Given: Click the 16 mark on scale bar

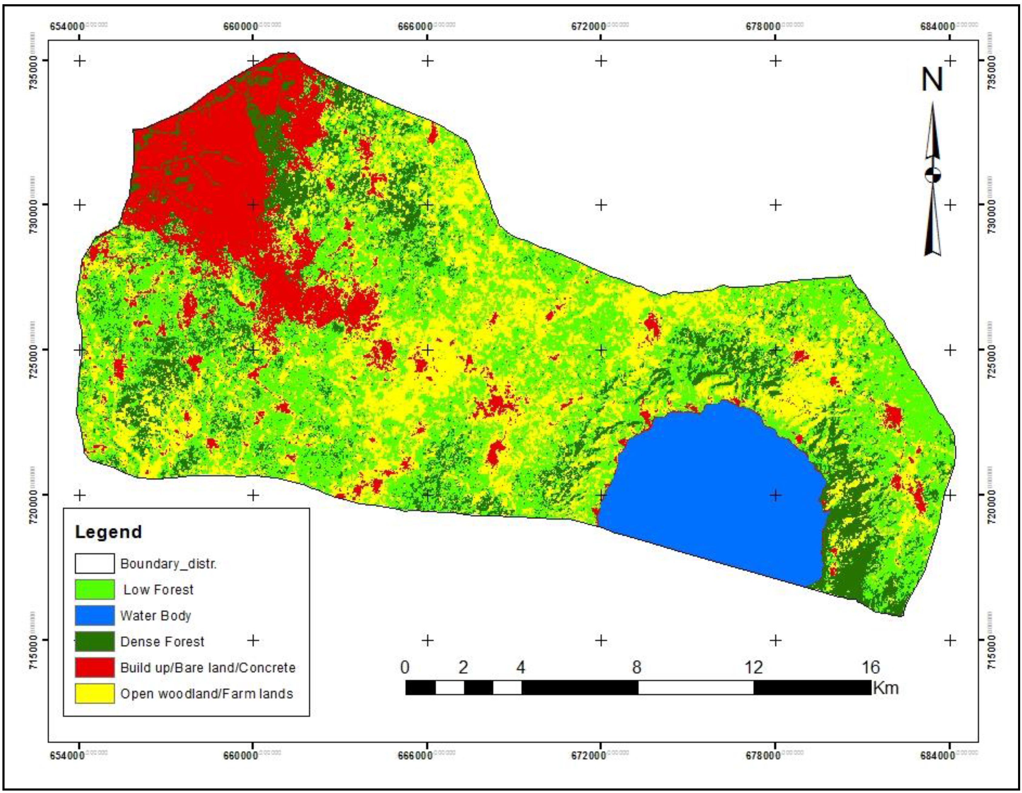Looking at the screenshot, I should 870,667.
